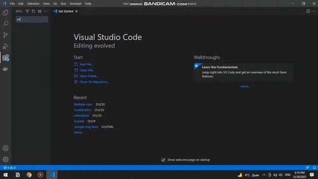Screen dimensions: 318x179
Task: Open the Search view in activity bar
Action: click(x=5, y=24)
